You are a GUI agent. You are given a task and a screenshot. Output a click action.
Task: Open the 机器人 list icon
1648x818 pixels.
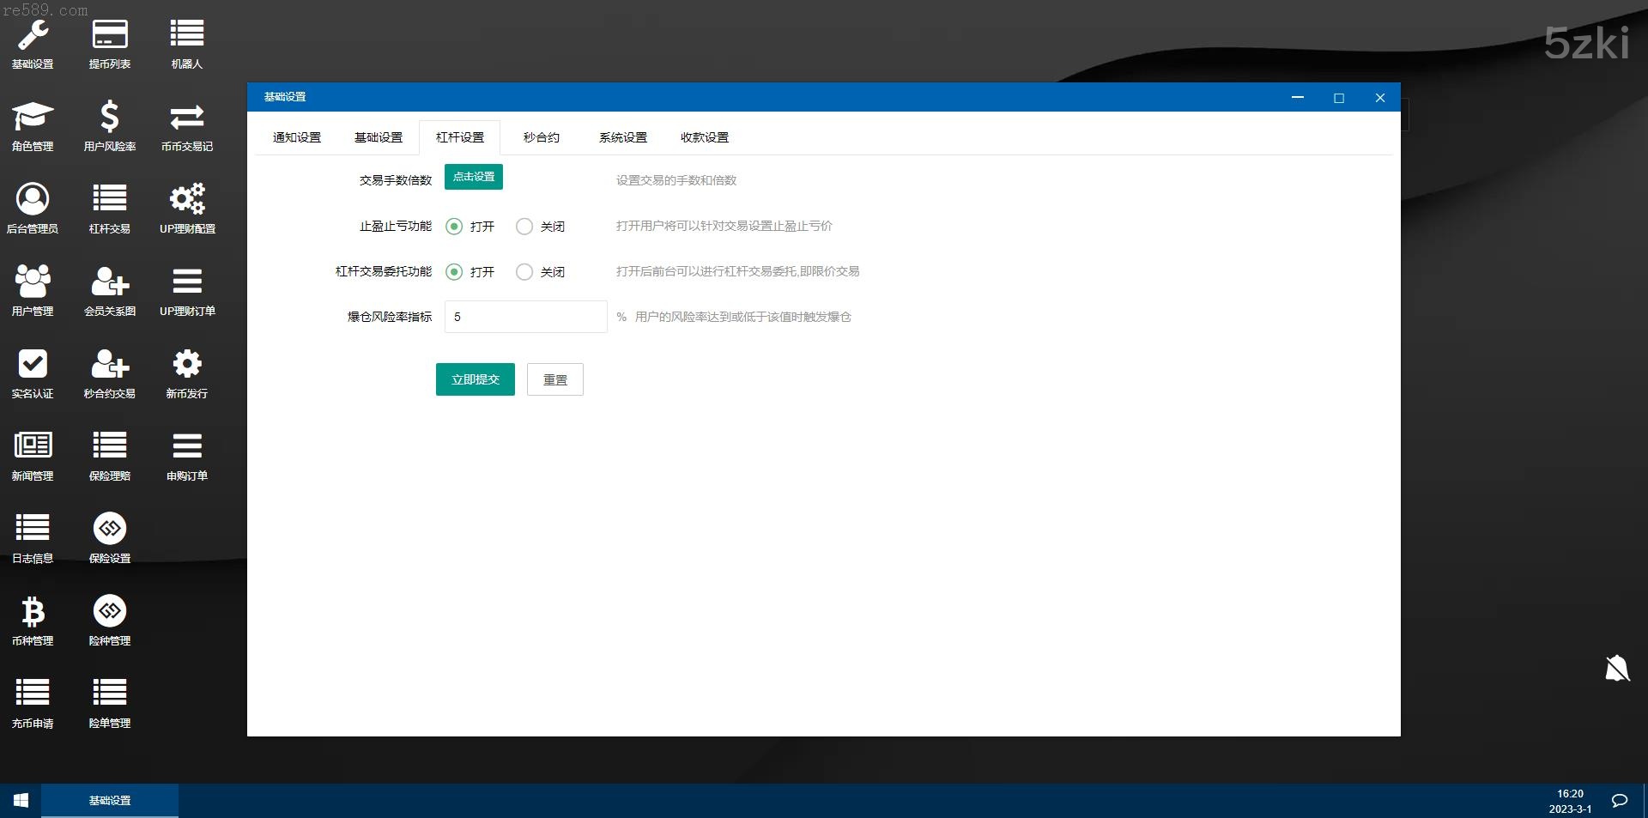tap(186, 35)
